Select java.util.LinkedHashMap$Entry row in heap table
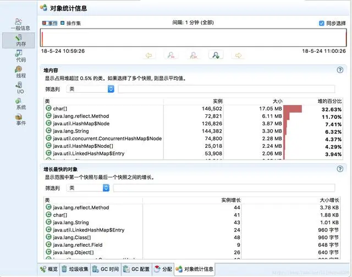Viewport: 352px width, 277px height. (x=193, y=153)
